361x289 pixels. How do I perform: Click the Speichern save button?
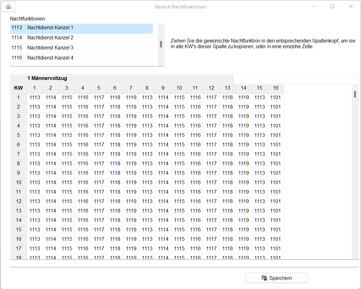coord(277,278)
